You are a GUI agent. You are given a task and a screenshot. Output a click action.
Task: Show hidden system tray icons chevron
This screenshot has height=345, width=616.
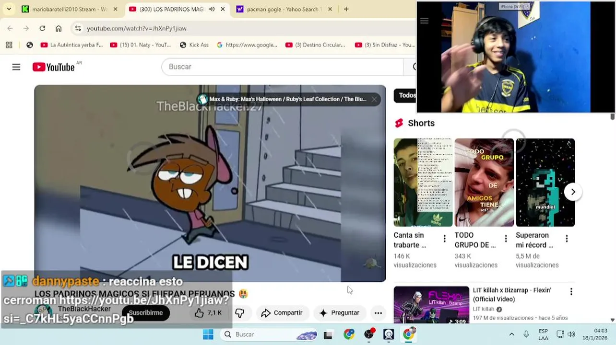click(511, 334)
